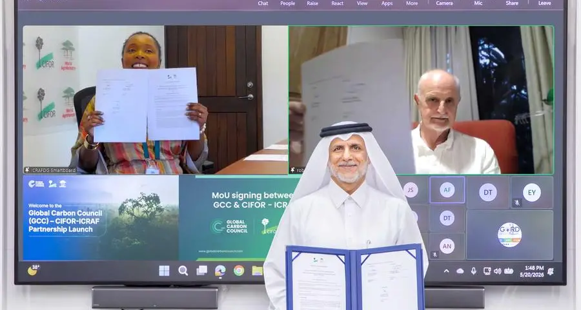Open the weather widget showing 38°
581x310 pixels.
pos(34,270)
